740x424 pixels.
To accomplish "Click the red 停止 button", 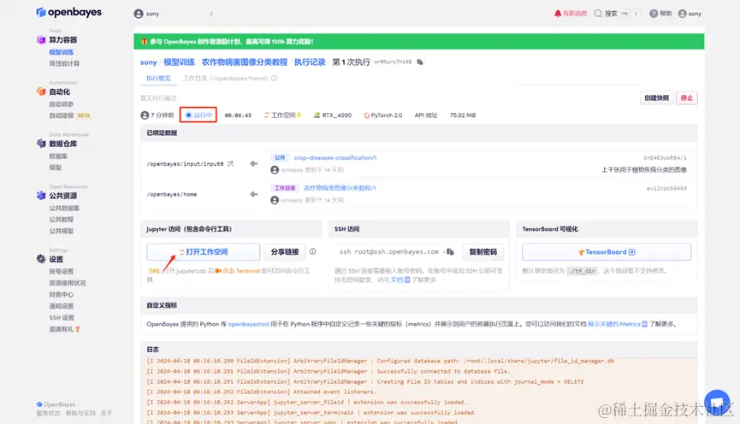I will point(687,98).
